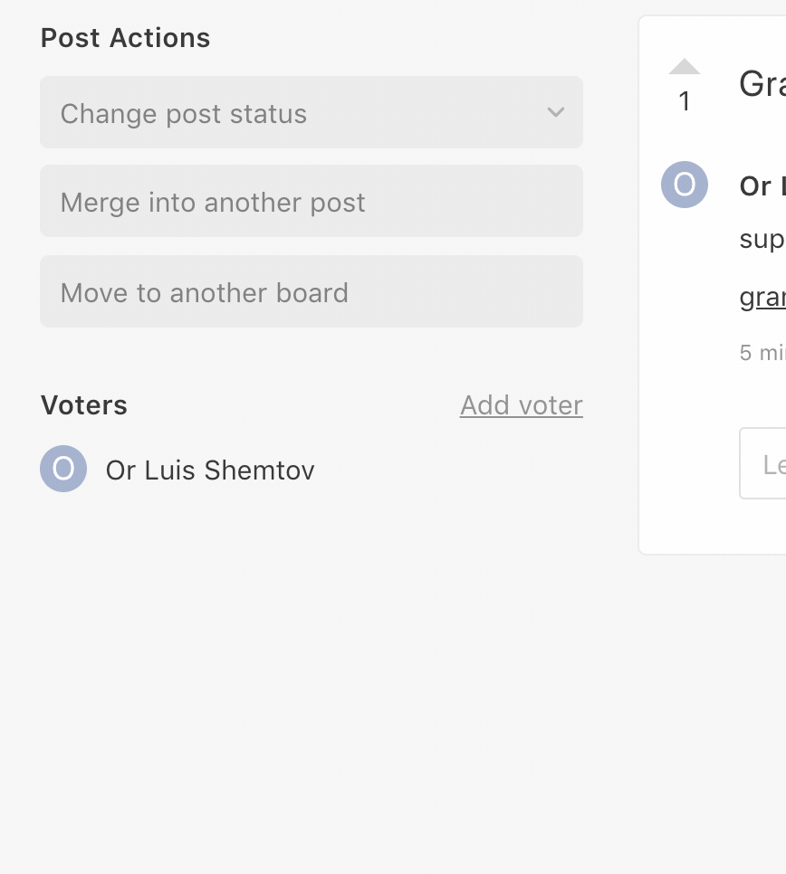Open the underlined link in post body
This screenshot has height=874, width=786.
click(x=762, y=297)
